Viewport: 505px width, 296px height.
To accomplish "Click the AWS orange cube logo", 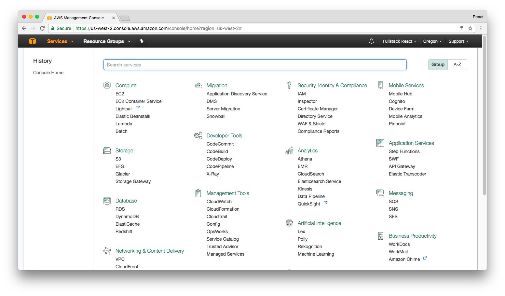I will (x=33, y=41).
